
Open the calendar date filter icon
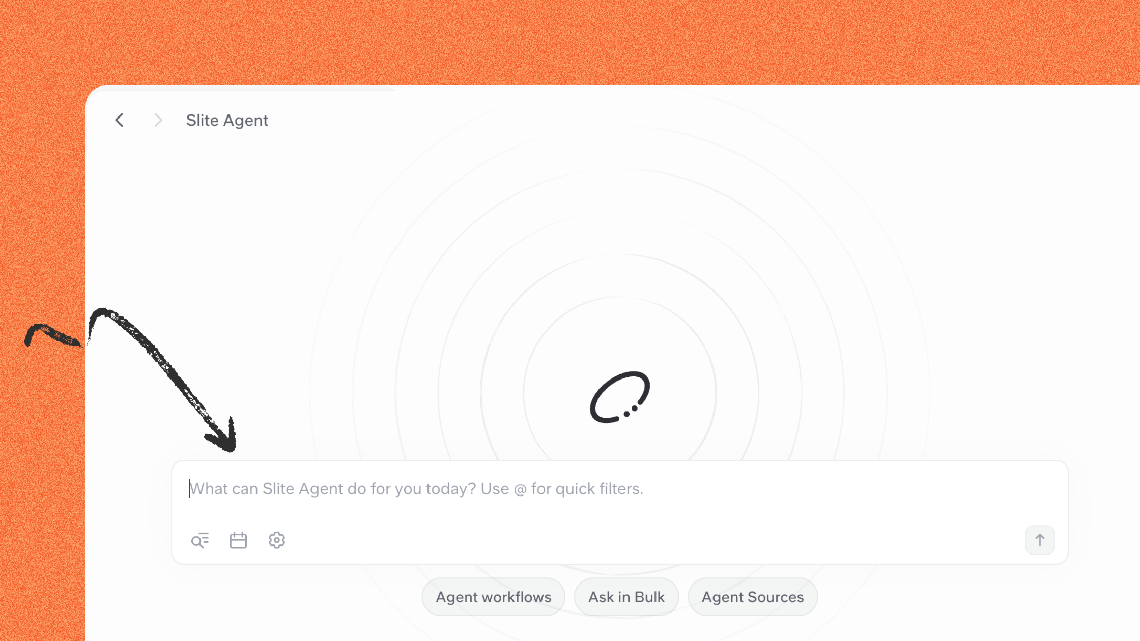(238, 540)
